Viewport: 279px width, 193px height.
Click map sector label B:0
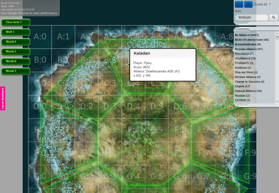coord(40,60)
